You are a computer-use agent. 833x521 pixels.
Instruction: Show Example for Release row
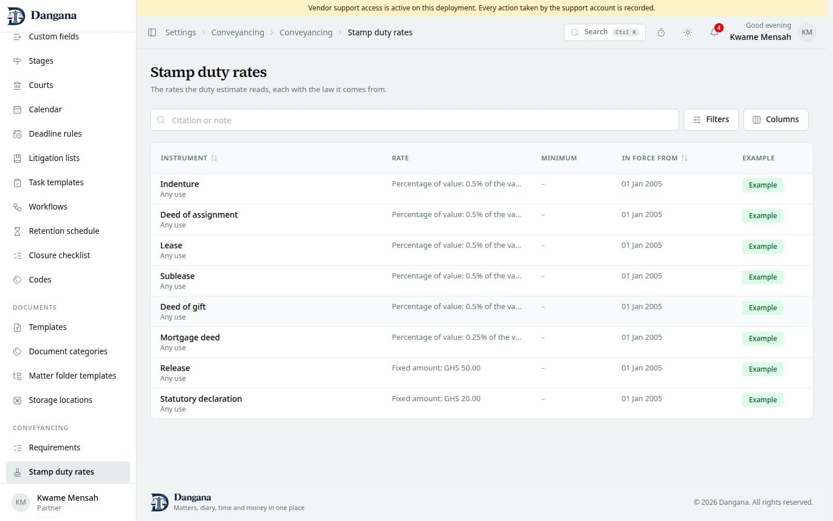click(762, 369)
